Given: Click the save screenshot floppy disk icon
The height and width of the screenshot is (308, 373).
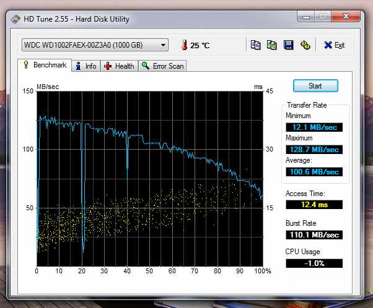Looking at the screenshot, I should (x=288, y=45).
